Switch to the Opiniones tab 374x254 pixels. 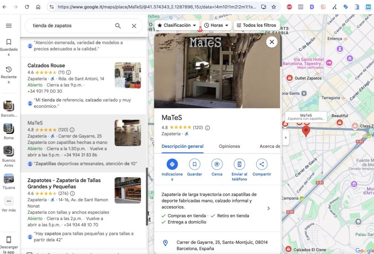coord(229,146)
